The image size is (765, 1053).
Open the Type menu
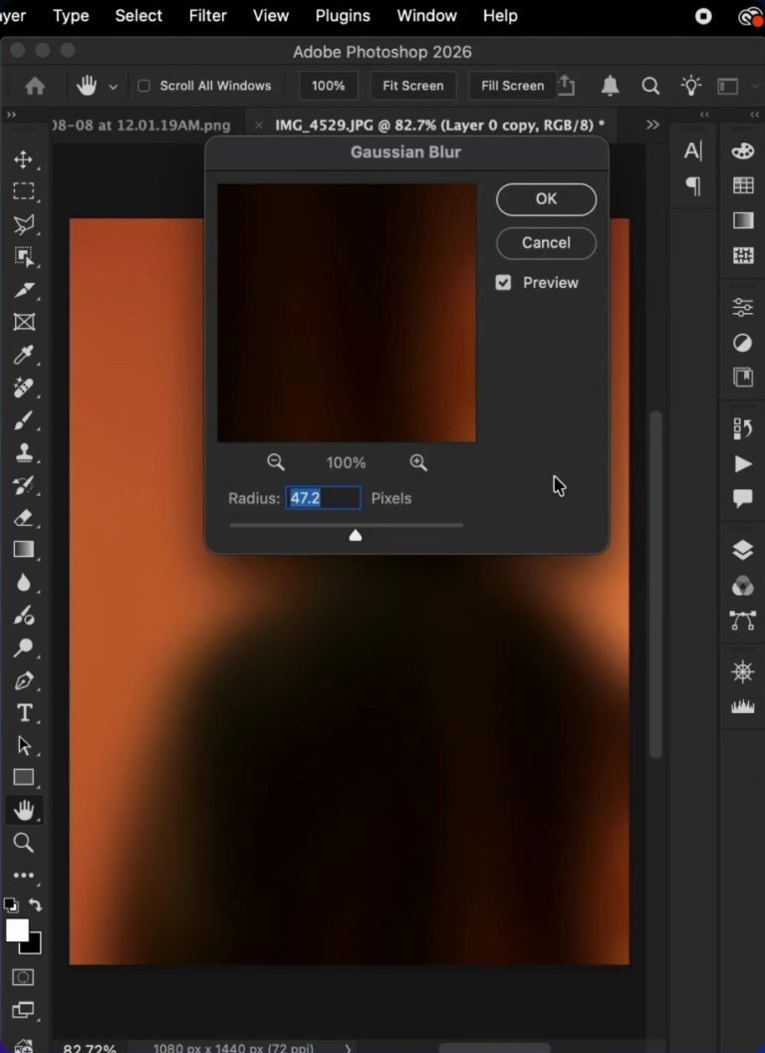click(x=71, y=16)
